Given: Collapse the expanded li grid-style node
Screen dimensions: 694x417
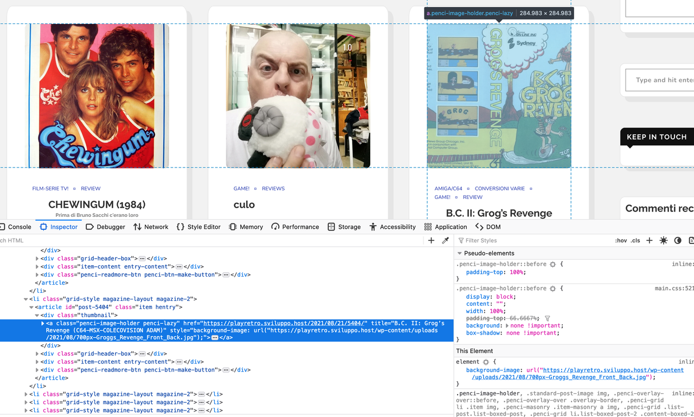Looking at the screenshot, I should point(25,299).
